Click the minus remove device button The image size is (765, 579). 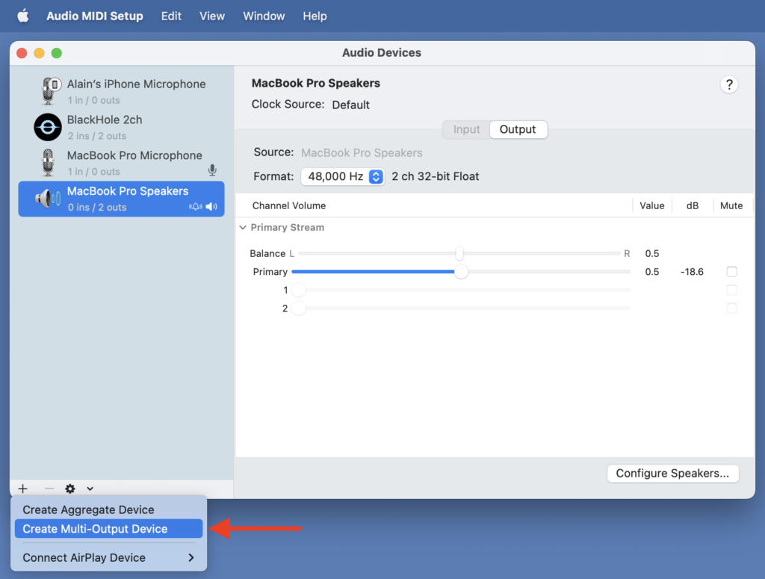click(x=49, y=489)
